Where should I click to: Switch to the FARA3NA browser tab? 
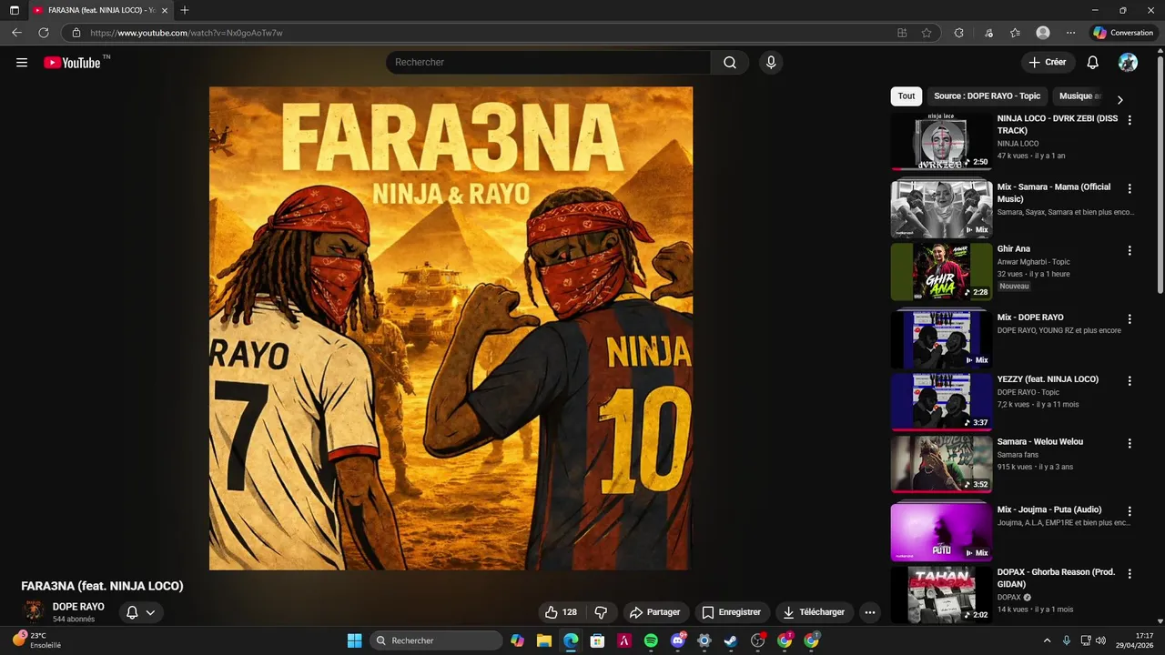[100, 10]
